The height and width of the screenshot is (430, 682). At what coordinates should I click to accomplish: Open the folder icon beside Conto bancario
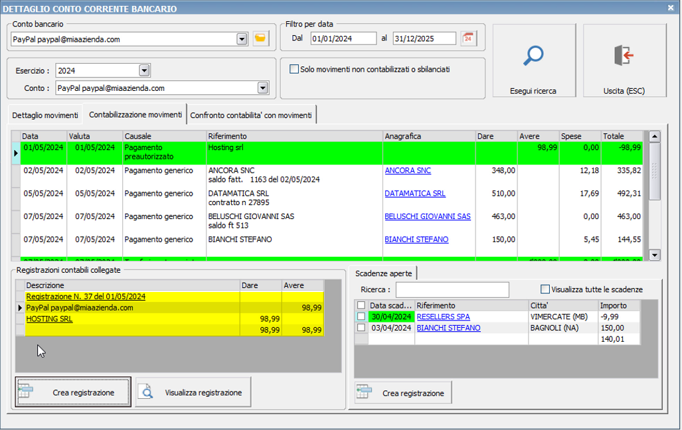click(x=260, y=38)
